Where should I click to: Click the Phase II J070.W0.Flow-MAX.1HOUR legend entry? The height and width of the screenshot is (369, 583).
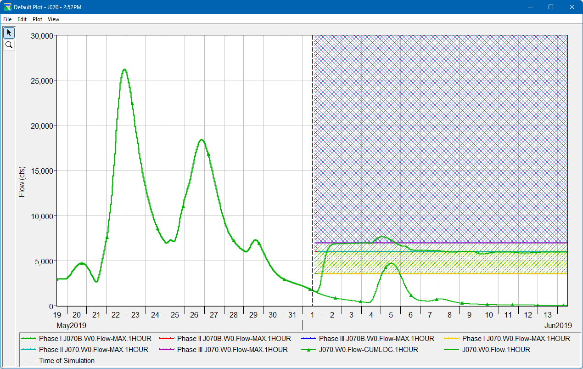(85, 350)
